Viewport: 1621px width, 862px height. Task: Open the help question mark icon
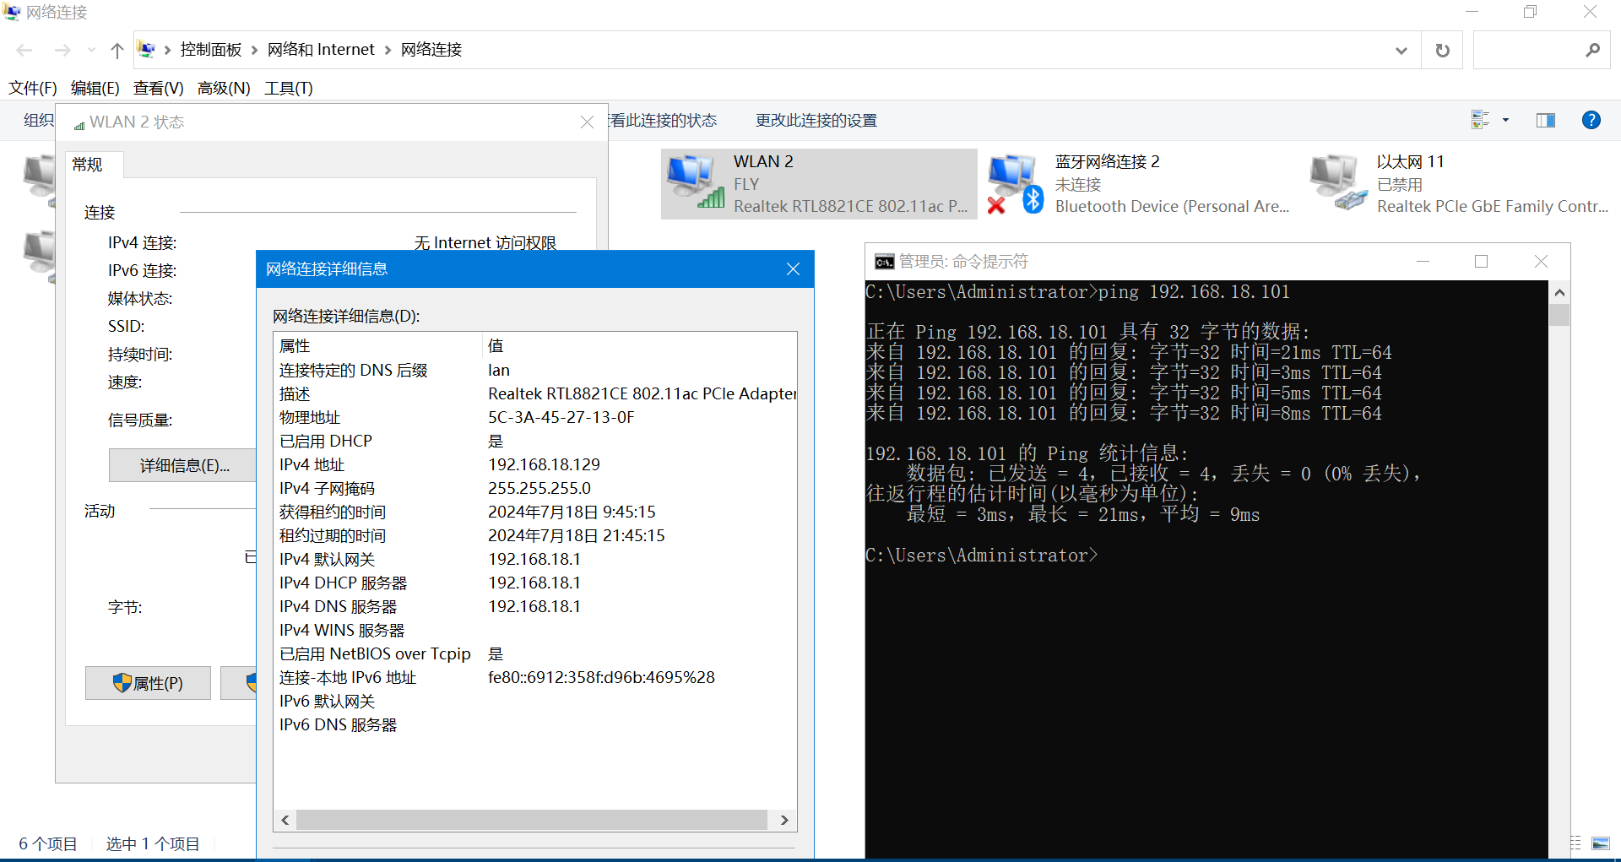[x=1591, y=121]
